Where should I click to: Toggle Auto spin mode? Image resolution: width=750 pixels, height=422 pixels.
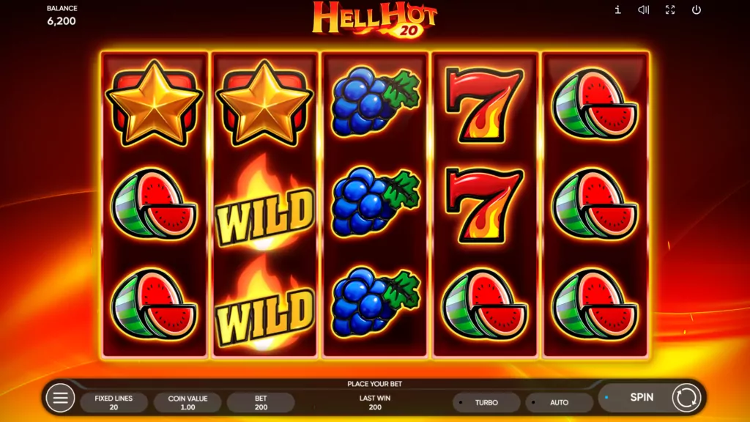[559, 402]
